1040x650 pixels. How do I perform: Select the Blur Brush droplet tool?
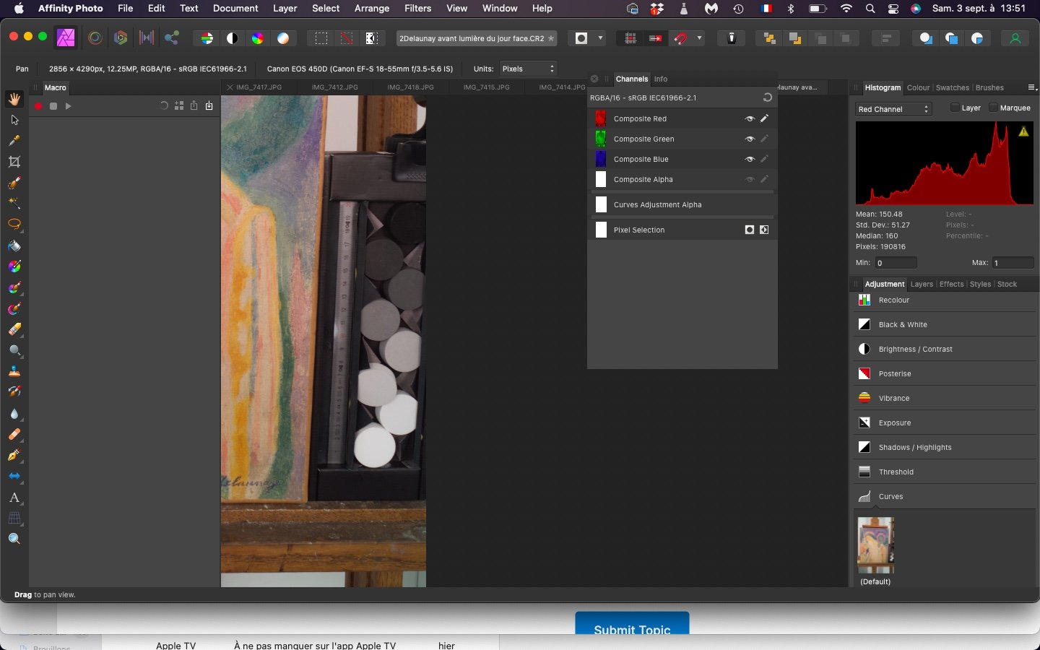(x=14, y=415)
